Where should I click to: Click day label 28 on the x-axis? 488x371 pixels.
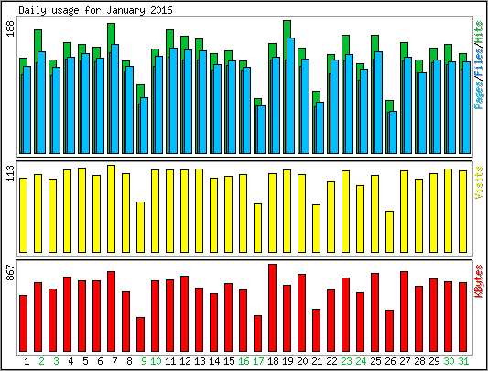419,361
